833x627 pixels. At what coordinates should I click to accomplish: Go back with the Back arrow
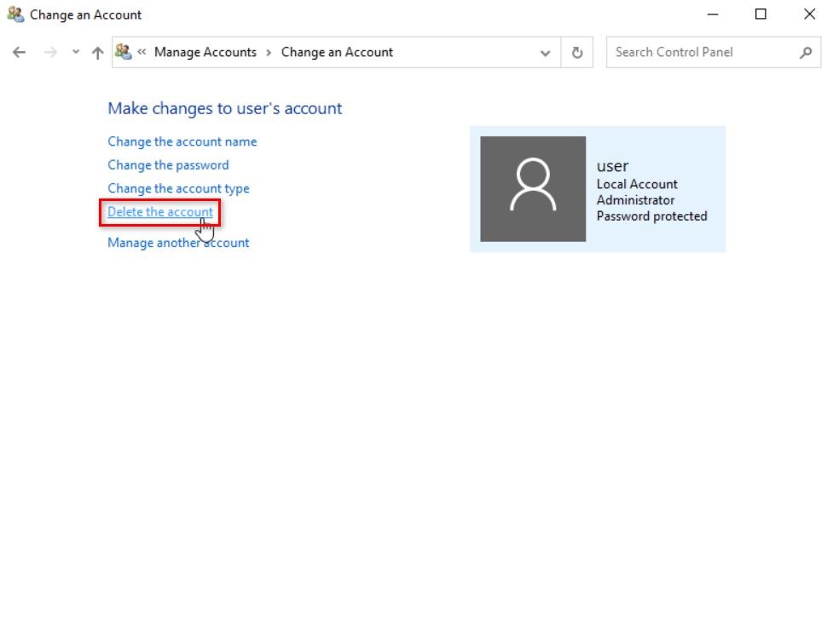pos(19,52)
